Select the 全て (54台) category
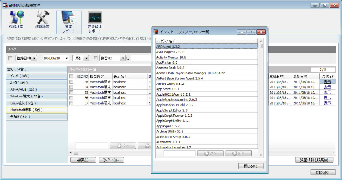 37,69
